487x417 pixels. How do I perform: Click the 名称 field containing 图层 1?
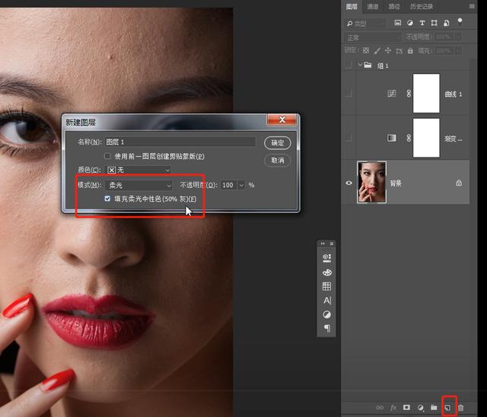(180, 142)
